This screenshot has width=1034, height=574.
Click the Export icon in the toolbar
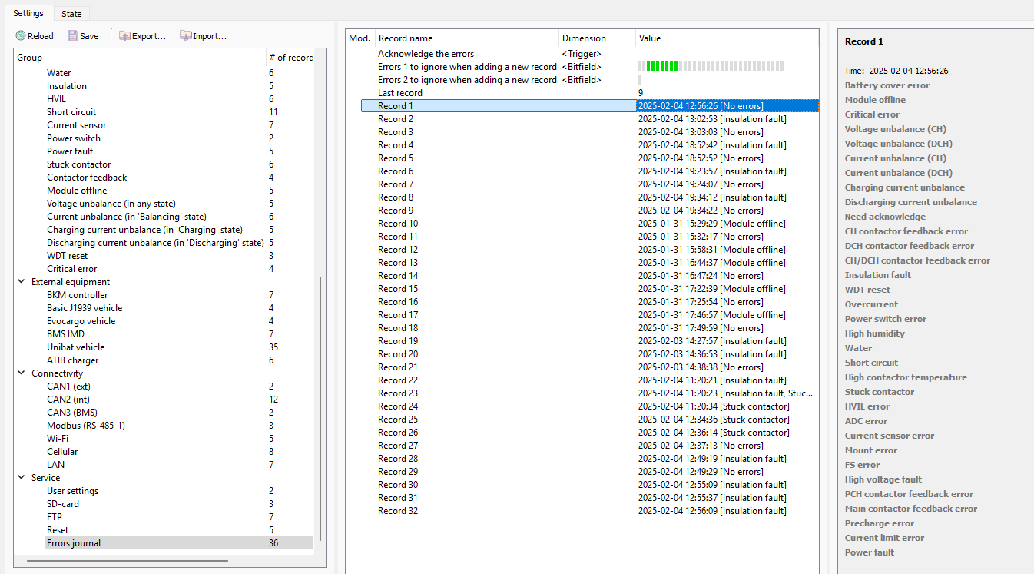click(x=124, y=36)
